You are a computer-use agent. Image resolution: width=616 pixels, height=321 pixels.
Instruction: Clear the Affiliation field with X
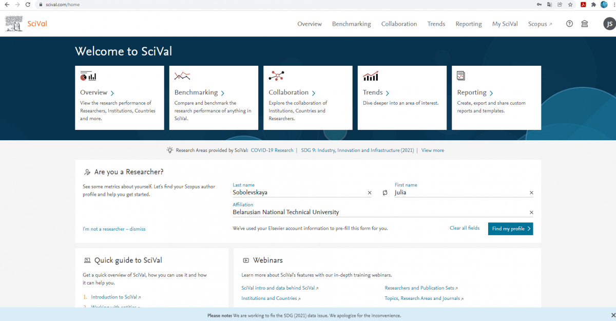point(531,212)
